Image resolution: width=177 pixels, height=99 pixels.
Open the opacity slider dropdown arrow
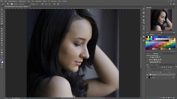40,4
